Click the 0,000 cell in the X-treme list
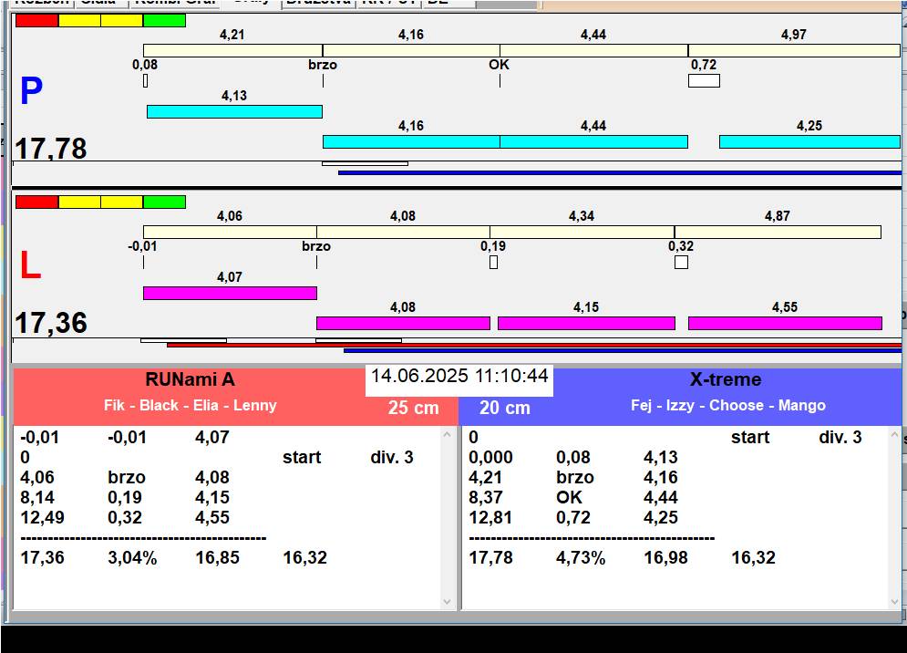The width and height of the screenshot is (907, 653). click(490, 457)
